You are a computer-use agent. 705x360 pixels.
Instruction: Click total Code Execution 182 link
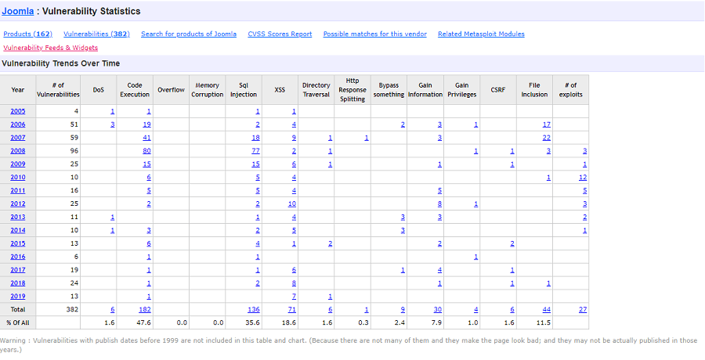145,310
